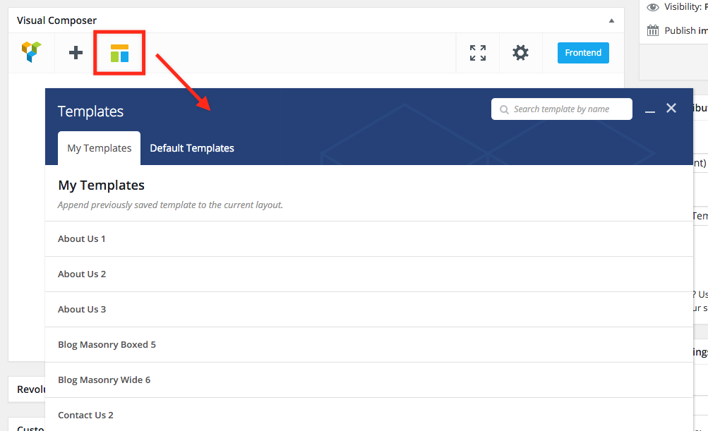Collapse the Visual Composer panel
Image resolution: width=708 pixels, height=431 pixels.
(611, 20)
